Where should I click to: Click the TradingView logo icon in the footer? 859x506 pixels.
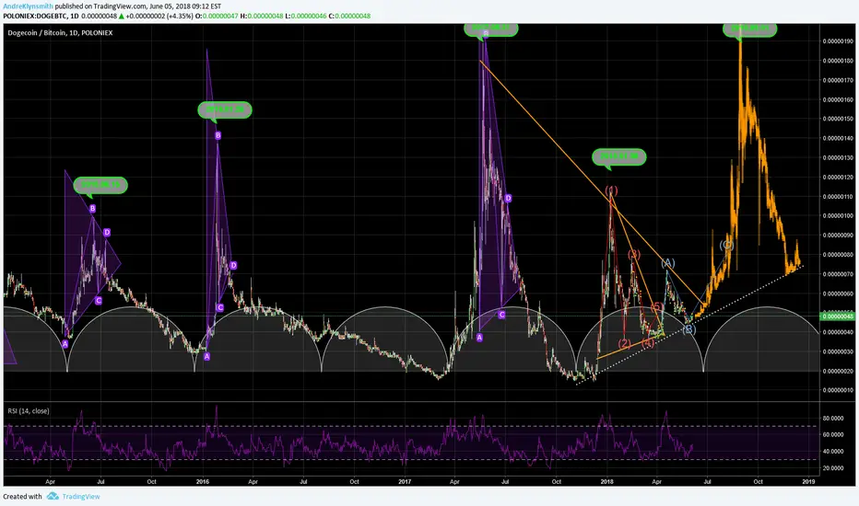tap(53, 496)
